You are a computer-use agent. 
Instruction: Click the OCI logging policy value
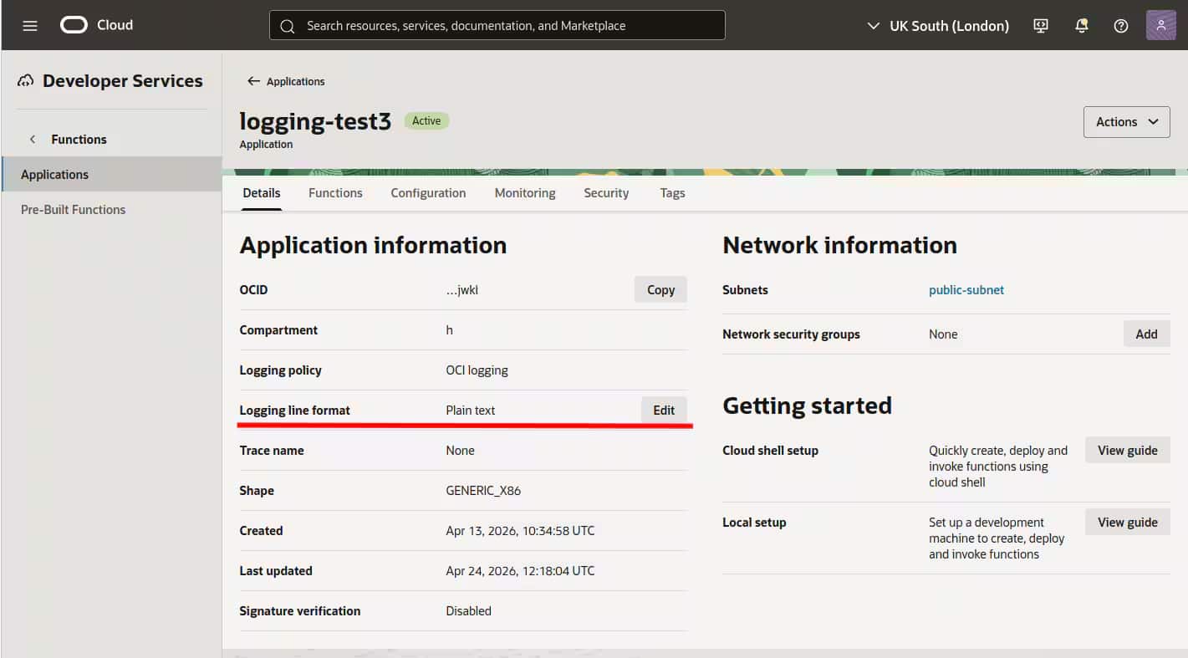tap(477, 370)
